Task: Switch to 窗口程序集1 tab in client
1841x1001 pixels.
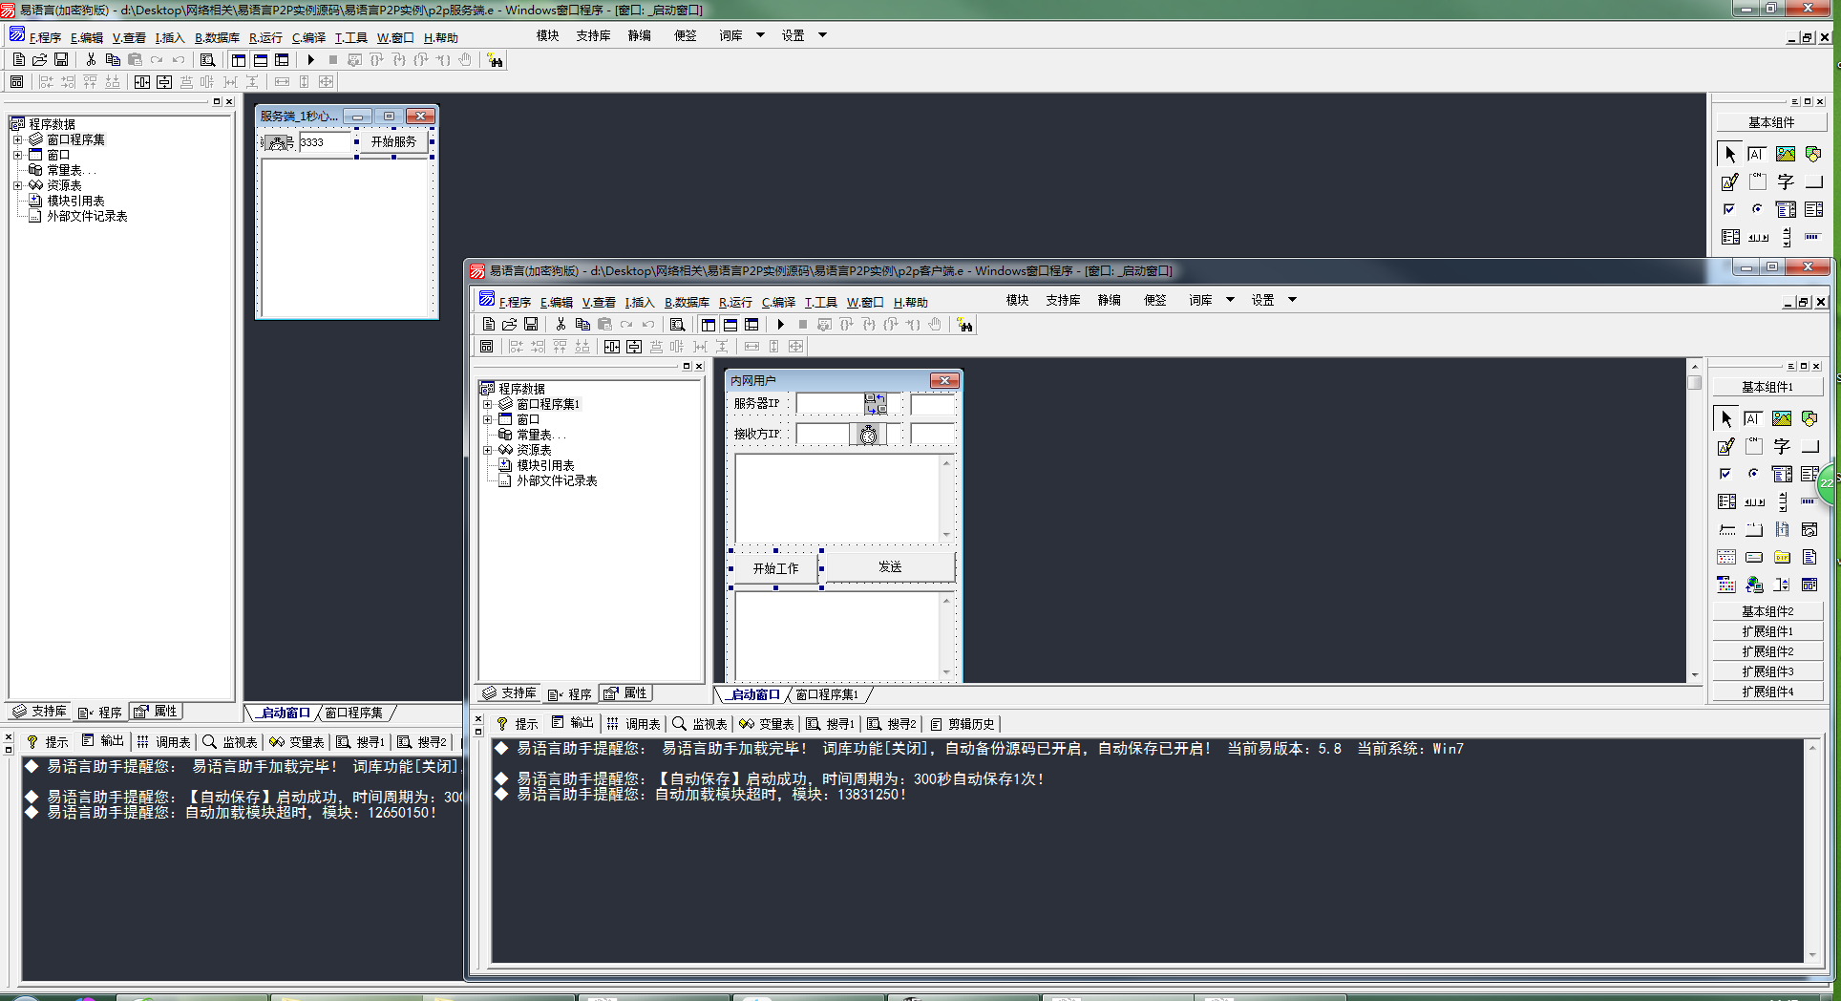Action: [x=827, y=694]
